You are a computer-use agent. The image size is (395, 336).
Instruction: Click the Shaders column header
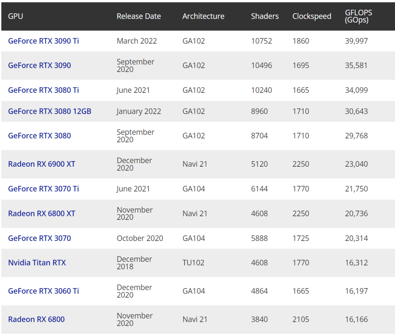coord(265,16)
